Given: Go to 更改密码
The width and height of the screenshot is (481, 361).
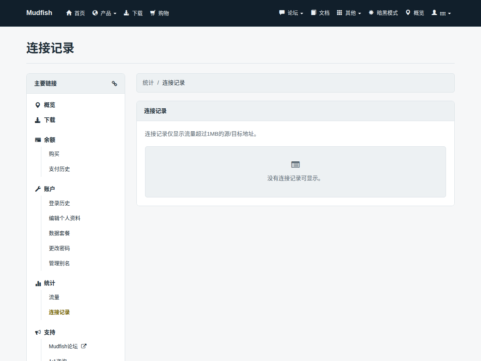Looking at the screenshot, I should (x=59, y=248).
